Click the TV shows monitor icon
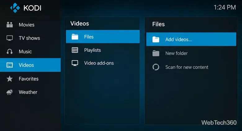Viewport: 242px width, 131px height. click(10, 38)
